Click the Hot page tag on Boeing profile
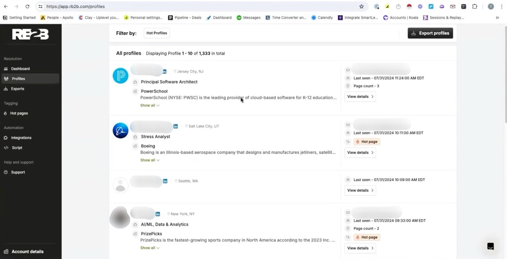This screenshot has height=259, width=507. pos(367,142)
